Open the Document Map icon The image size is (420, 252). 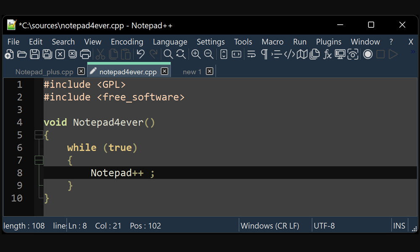(x=302, y=54)
